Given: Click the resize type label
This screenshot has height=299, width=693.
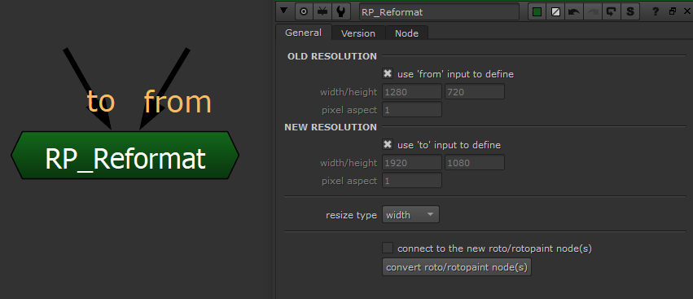Looking at the screenshot, I should pyautogui.click(x=351, y=215).
